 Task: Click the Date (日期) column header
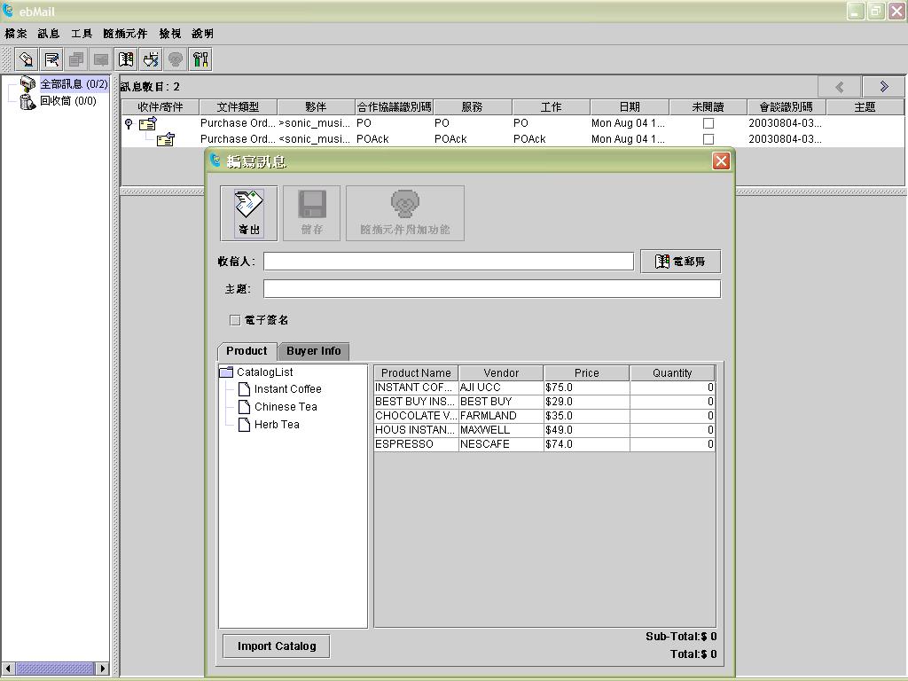(x=630, y=107)
